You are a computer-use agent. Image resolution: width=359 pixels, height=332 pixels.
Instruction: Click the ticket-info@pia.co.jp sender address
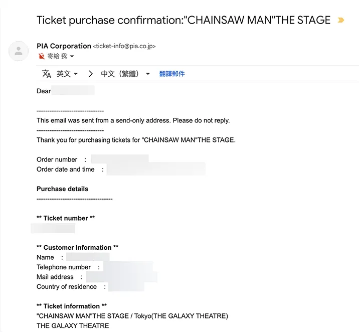[x=124, y=47]
